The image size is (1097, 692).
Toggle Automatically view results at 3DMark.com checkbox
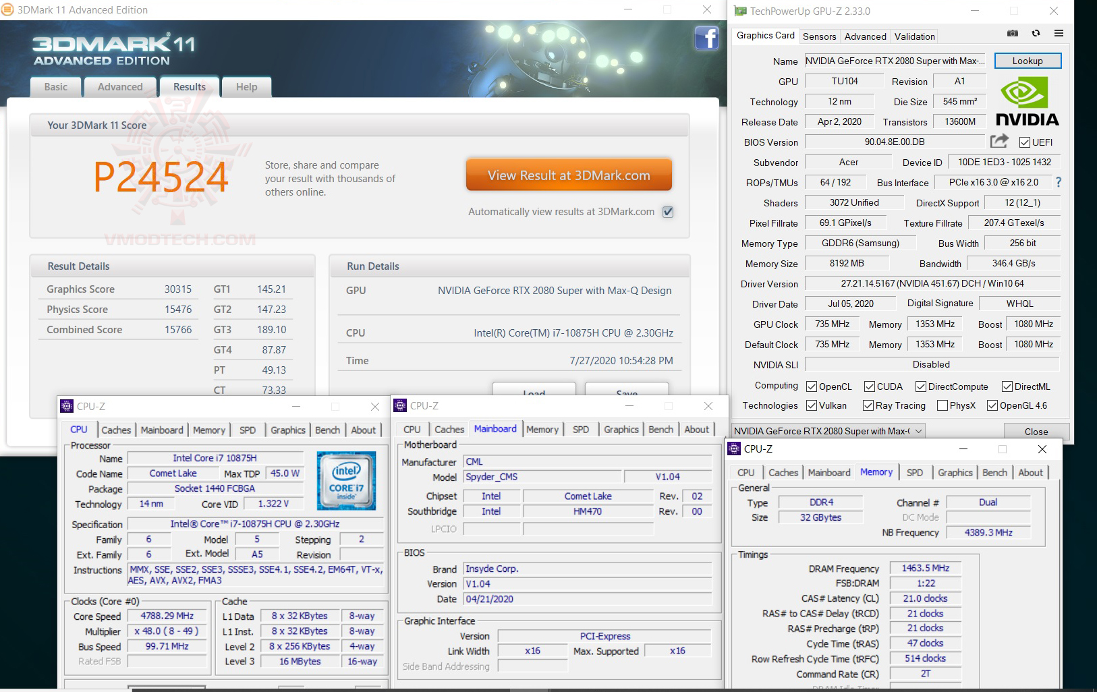pos(668,212)
